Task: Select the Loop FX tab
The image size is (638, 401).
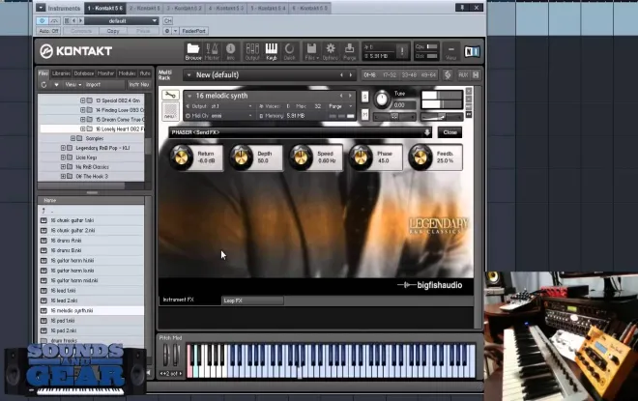Action: tap(252, 301)
